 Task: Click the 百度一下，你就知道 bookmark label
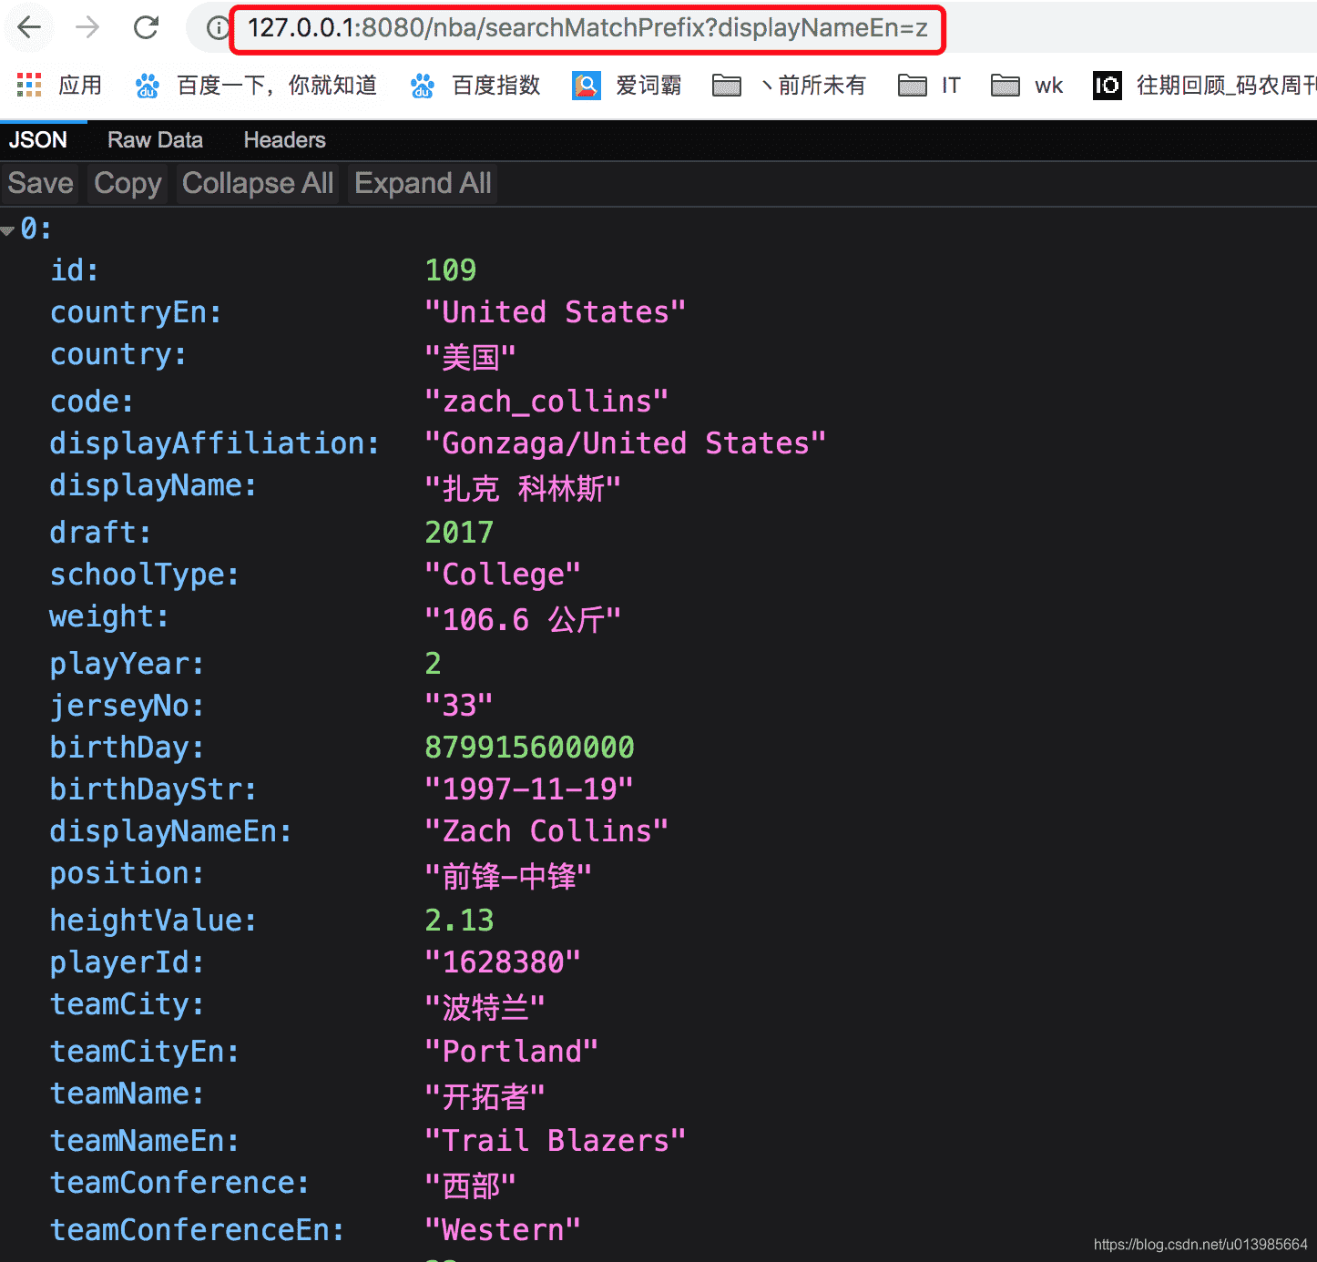[277, 86]
